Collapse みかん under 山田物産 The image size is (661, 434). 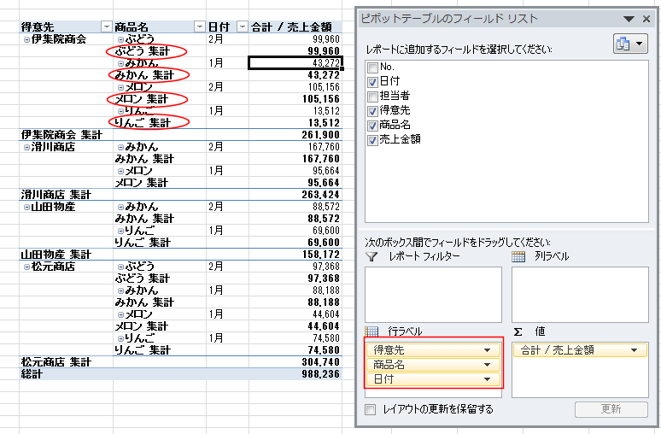click(120, 207)
